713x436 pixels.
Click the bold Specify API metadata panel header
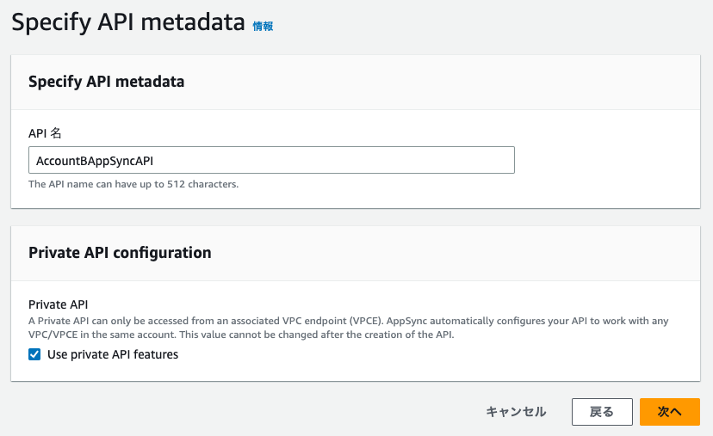pyautogui.click(x=107, y=82)
